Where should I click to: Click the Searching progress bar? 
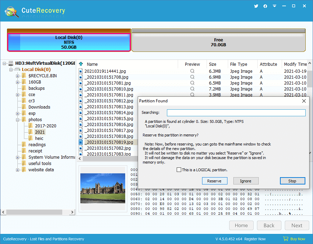[236, 113]
